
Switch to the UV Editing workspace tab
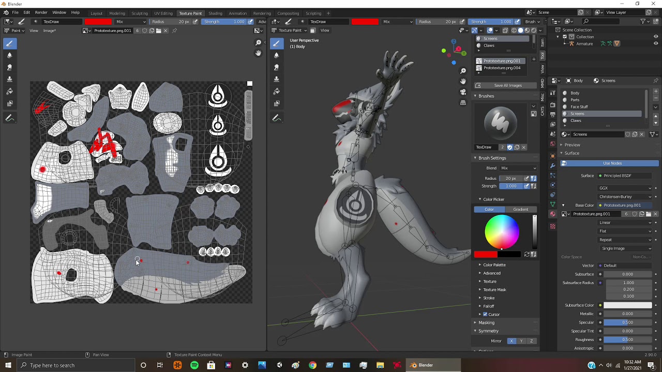163,13
